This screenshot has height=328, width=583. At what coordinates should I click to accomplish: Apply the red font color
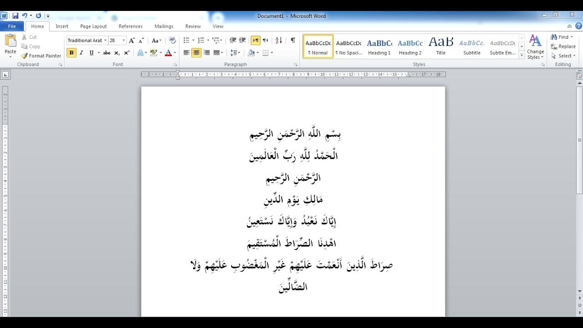[168, 53]
